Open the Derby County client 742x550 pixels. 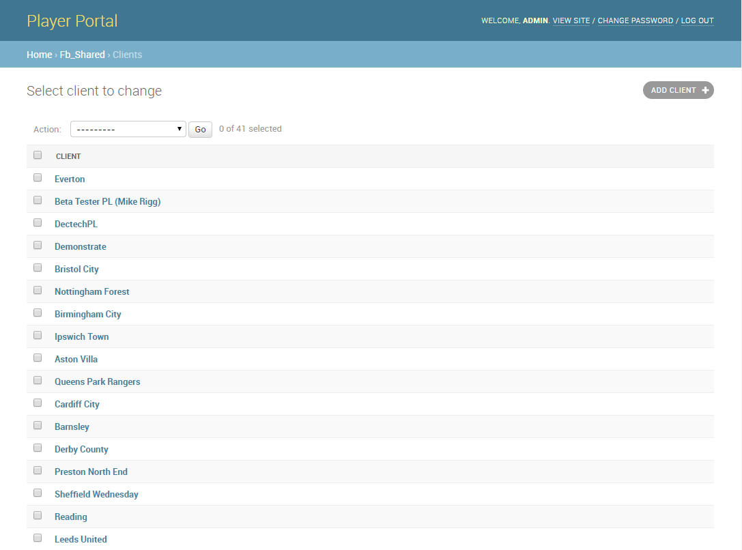81,449
